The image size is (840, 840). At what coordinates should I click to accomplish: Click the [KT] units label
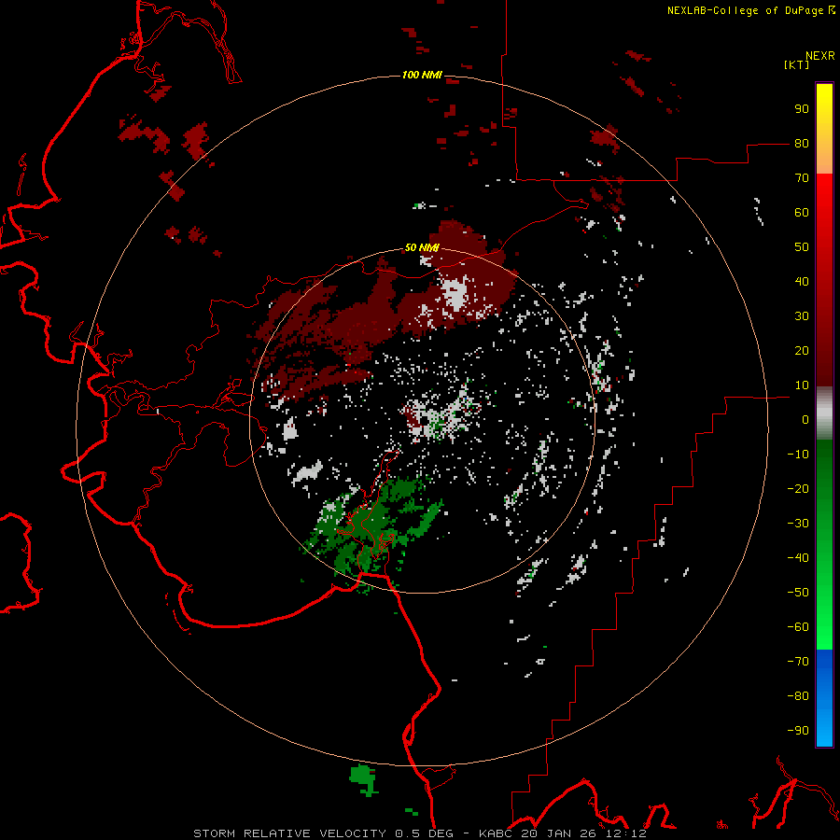(797, 64)
